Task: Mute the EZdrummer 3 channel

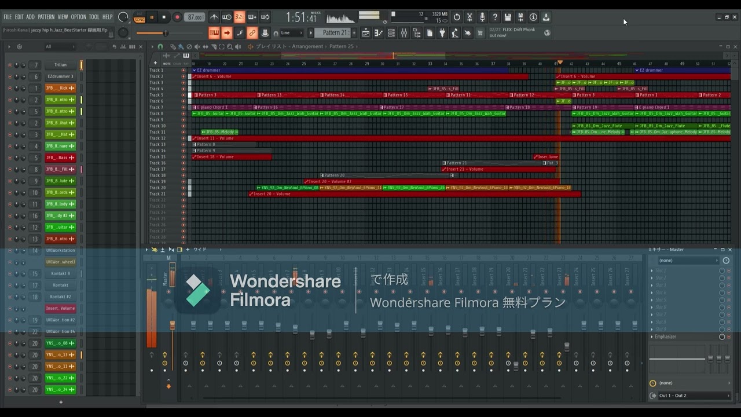Action: point(10,76)
